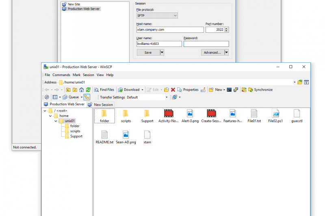Collapse the unix01 tree node
The width and height of the screenshot is (325, 216).
(x=56, y=121)
